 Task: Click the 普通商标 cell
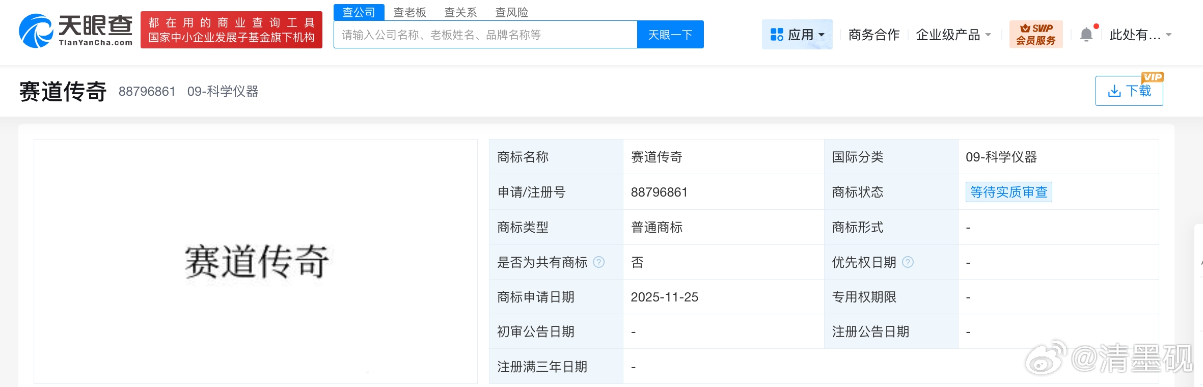tap(723, 227)
